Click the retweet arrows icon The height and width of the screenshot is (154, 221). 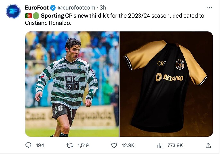(70, 145)
